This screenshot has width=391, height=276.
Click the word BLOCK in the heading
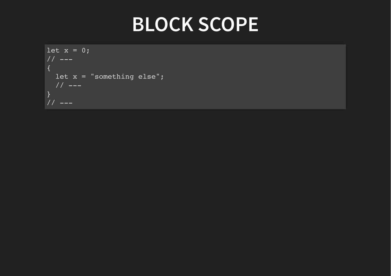point(163,24)
